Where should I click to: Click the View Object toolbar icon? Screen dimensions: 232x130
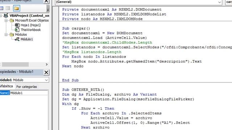coord(8,8)
